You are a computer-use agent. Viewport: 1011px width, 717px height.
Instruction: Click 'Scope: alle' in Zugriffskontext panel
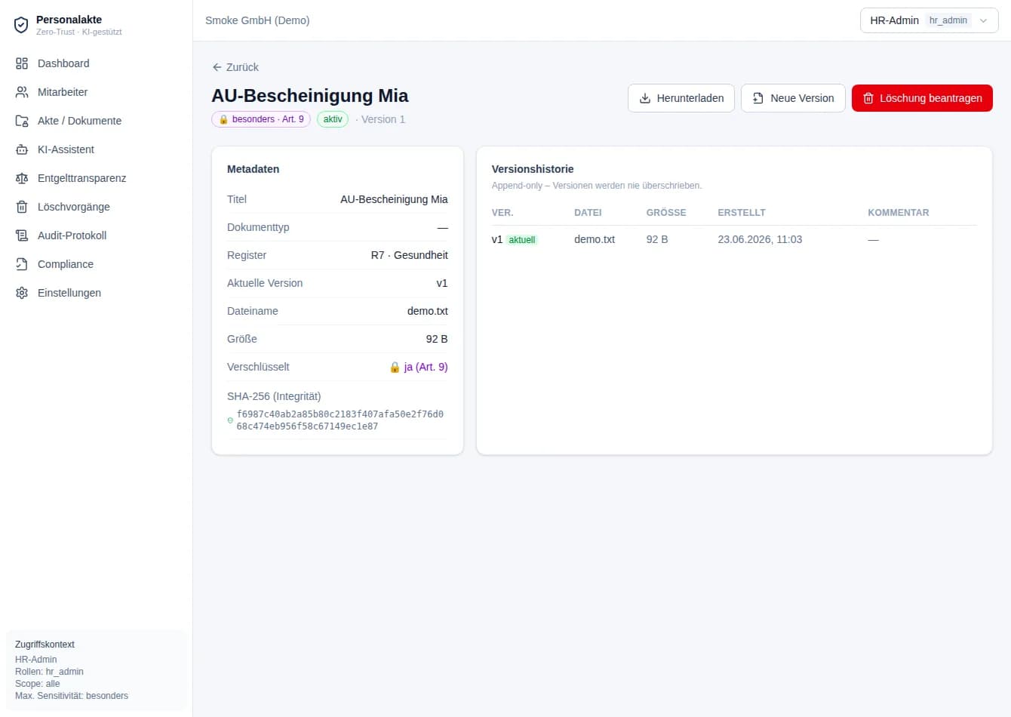coord(38,684)
